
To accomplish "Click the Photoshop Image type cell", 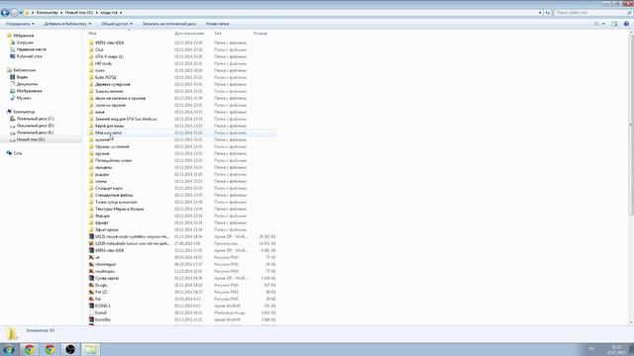I will 229,312.
